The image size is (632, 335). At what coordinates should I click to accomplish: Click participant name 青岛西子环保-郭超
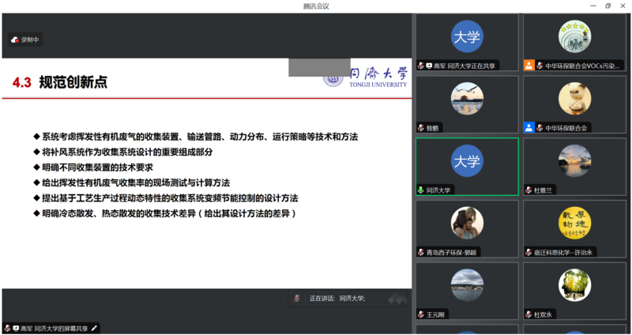(451, 252)
